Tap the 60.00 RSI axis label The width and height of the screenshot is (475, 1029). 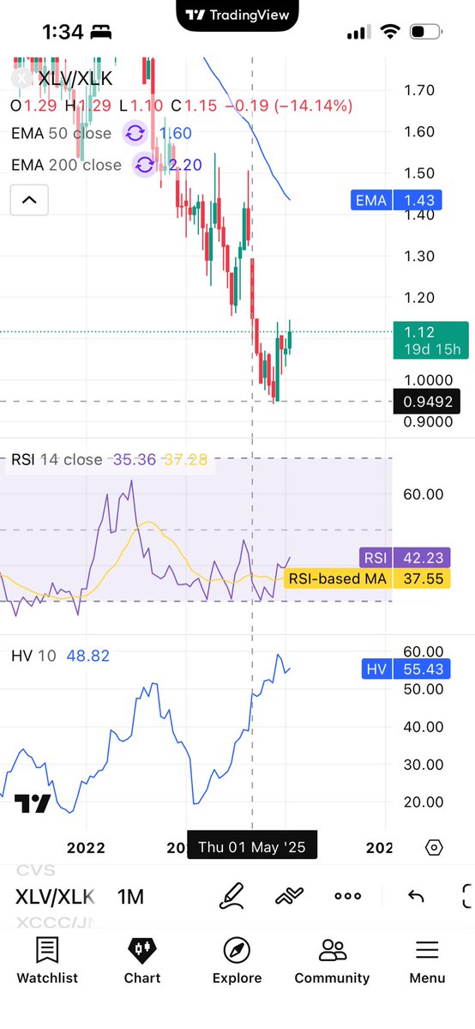[424, 494]
